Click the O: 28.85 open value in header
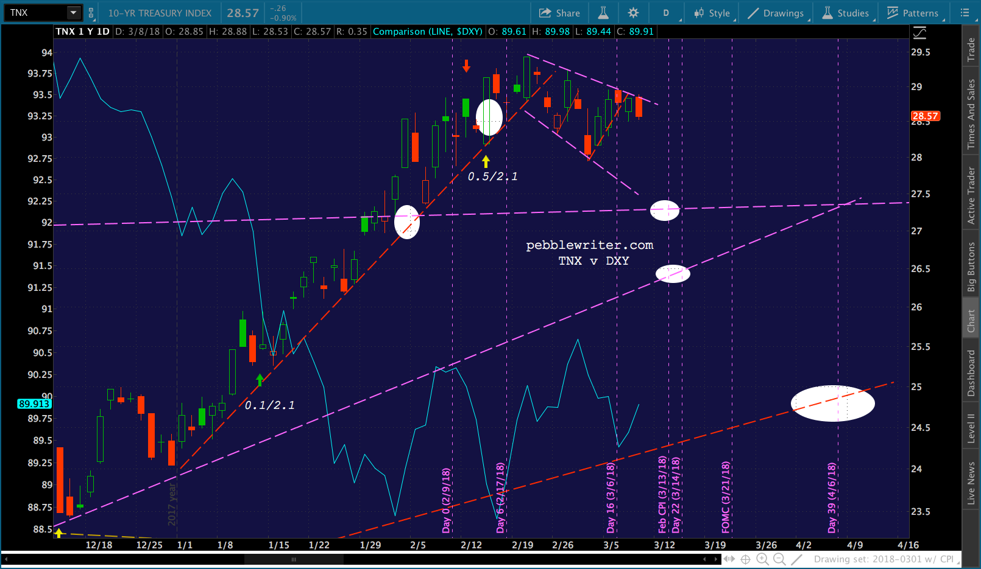981x569 pixels. pyautogui.click(x=184, y=31)
